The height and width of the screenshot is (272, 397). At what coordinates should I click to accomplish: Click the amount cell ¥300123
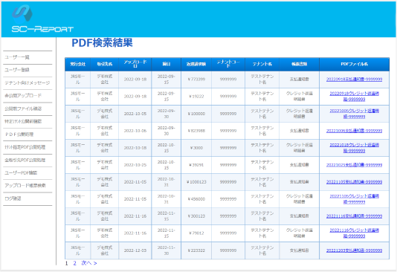pyautogui.click(x=196, y=216)
